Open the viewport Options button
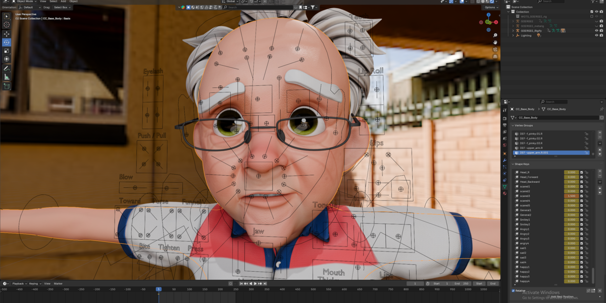 490,8
